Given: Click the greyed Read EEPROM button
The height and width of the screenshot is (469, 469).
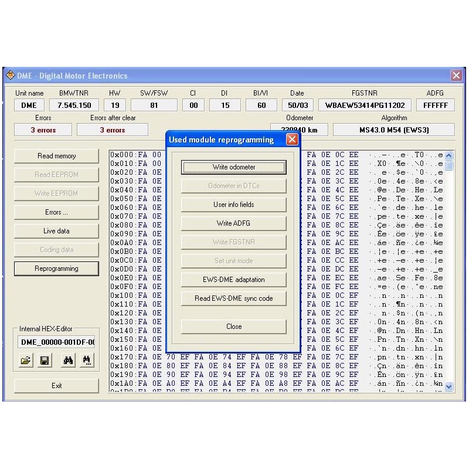Looking at the screenshot, I should coord(56,175).
